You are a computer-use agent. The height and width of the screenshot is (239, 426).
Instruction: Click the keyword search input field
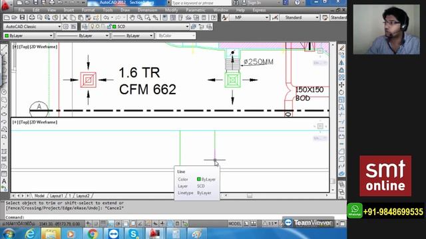point(201,3)
